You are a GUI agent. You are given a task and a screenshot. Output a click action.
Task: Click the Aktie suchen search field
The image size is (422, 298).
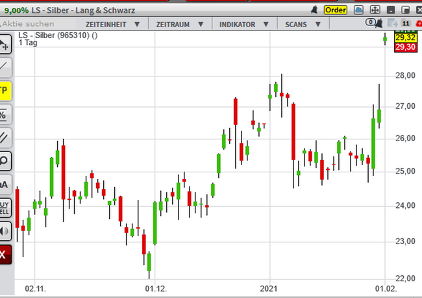pyautogui.click(x=36, y=24)
